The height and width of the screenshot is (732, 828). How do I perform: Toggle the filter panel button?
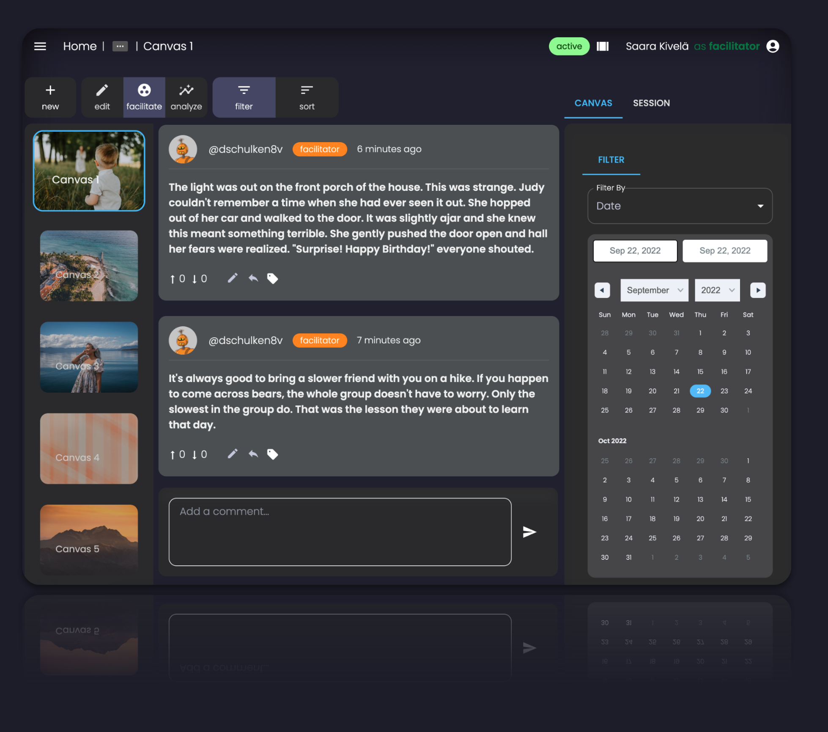tap(244, 97)
